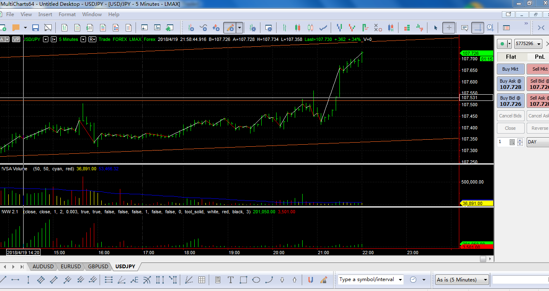Toggle the VP button in chart status line
Viewport: 549px width, 291px height.
(16, 39)
